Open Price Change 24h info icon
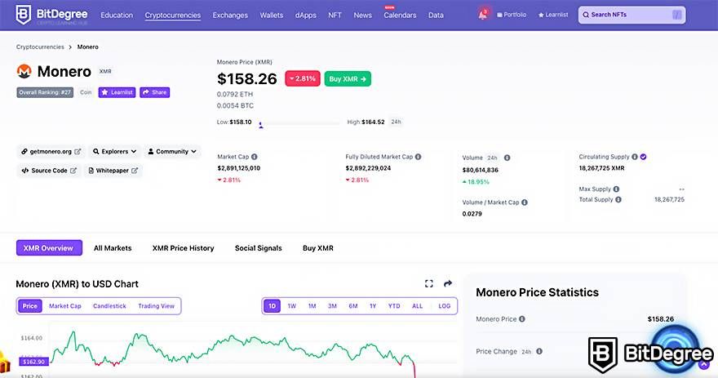 539,351
